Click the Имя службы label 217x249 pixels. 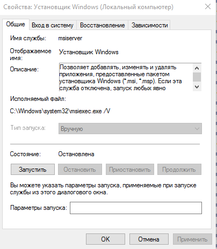[x=28, y=38]
